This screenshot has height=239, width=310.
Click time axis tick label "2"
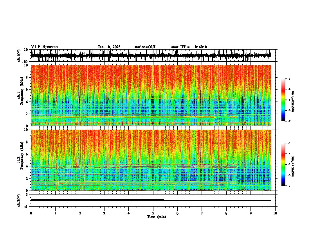coord(80,213)
